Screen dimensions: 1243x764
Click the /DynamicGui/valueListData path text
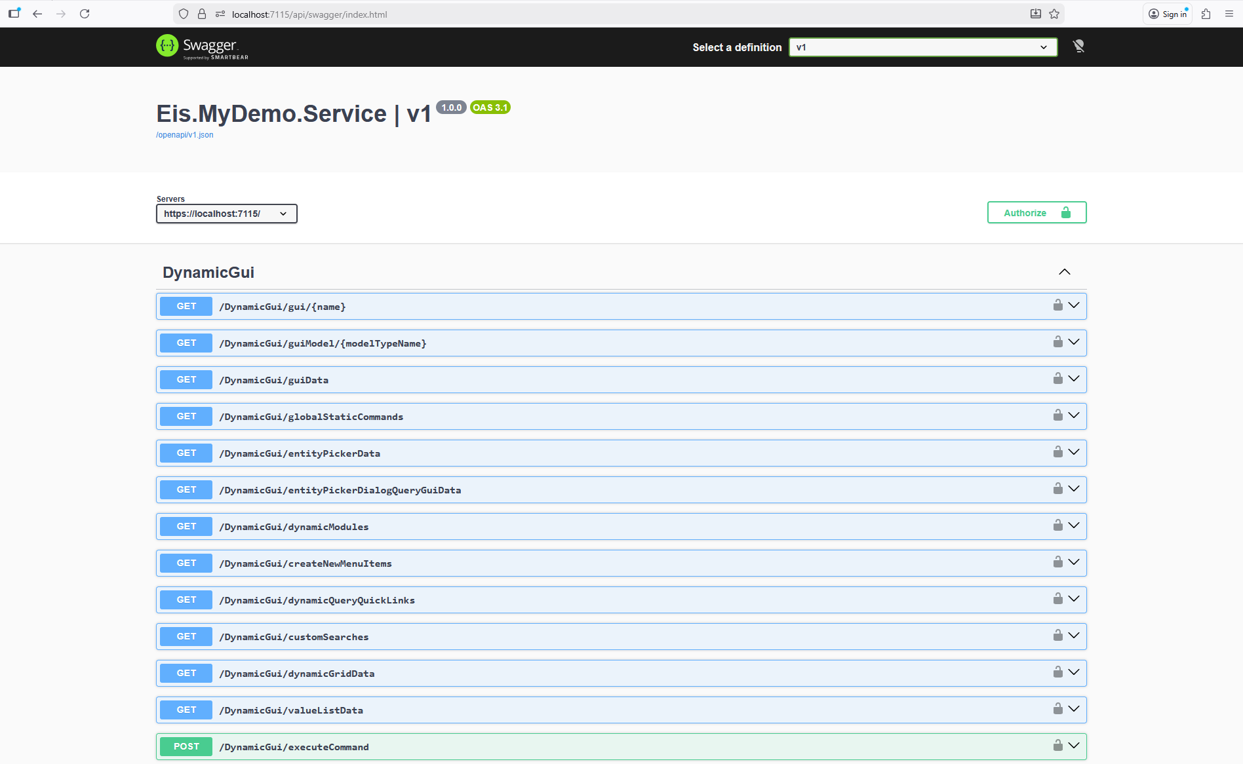291,710
